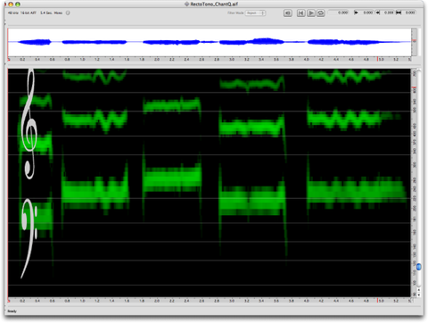428x323 pixels.
Task: Click the selection end marker icon
Action: coord(378,12)
